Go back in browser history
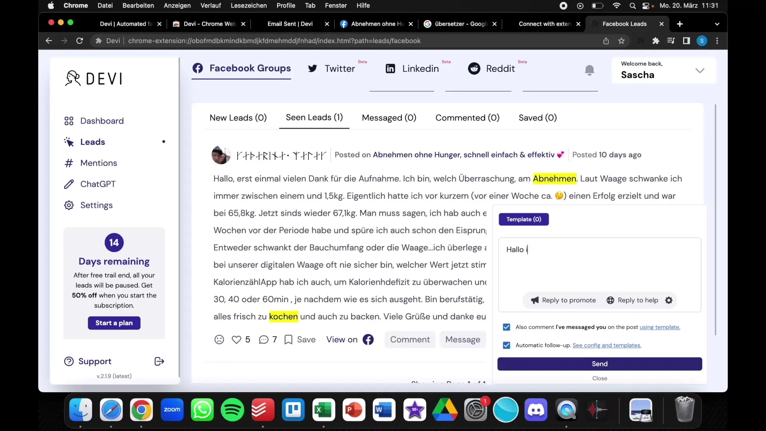766x431 pixels. [49, 41]
